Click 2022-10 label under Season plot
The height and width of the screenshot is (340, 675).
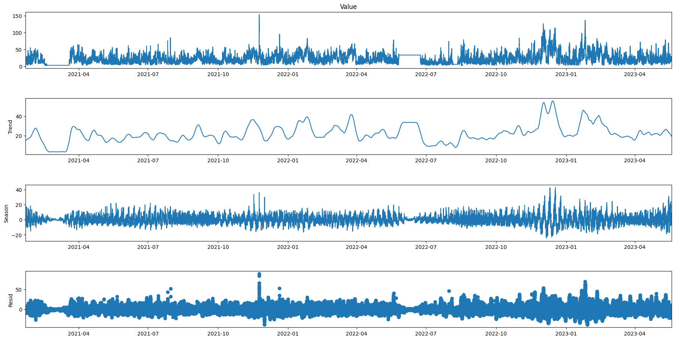496,247
